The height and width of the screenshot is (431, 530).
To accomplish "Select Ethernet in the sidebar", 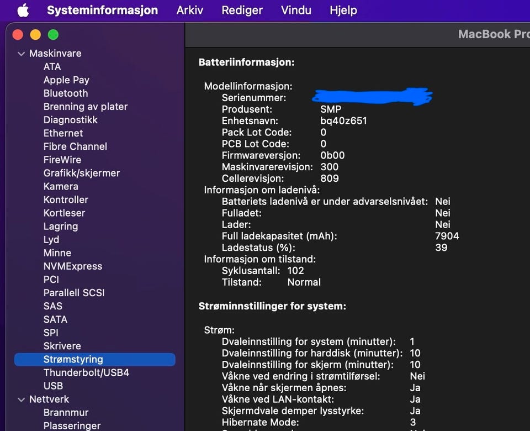I will (x=63, y=133).
